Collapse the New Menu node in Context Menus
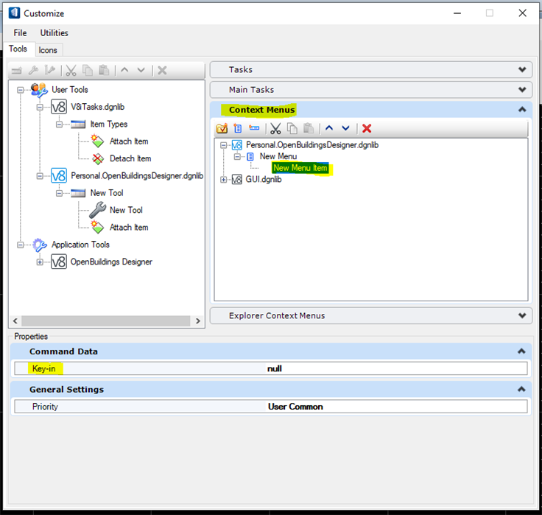This screenshot has width=542, height=515. pos(237,157)
